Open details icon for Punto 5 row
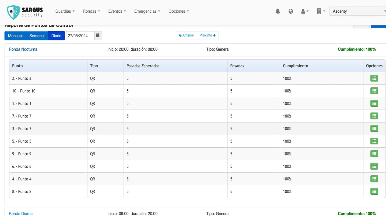The width and height of the screenshot is (386, 217). [x=374, y=141]
